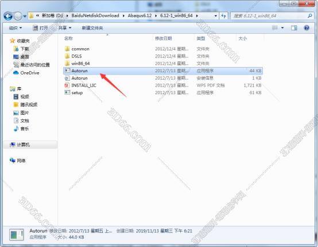Expand the view options dropdown arrow
This screenshot has width=318, height=247.
[282, 28]
